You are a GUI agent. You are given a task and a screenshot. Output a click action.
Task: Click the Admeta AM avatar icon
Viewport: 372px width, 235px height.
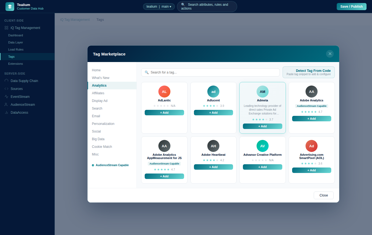tap(262, 92)
